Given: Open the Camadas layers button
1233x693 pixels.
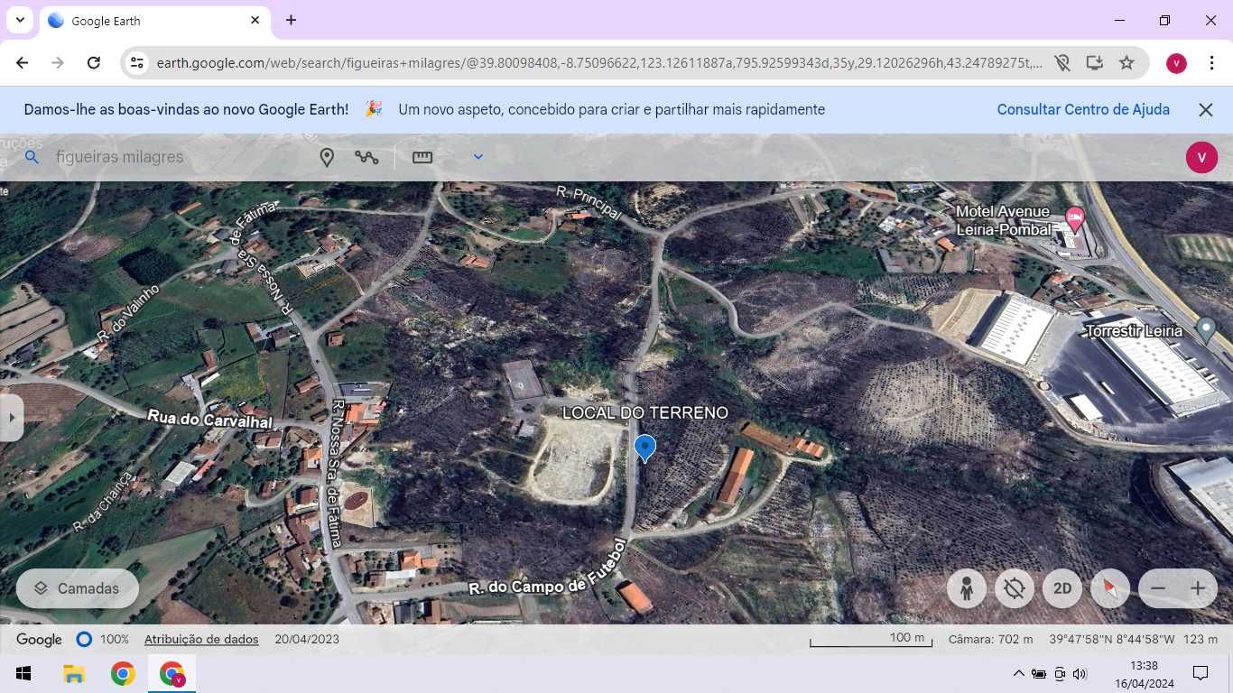Looking at the screenshot, I should [78, 588].
